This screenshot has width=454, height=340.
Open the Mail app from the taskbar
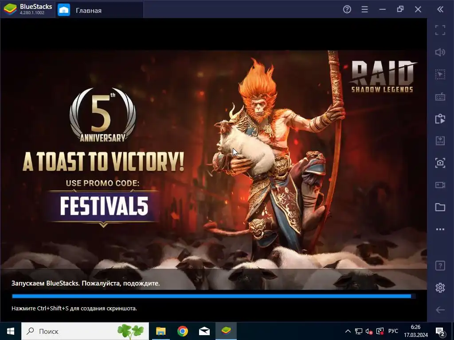pyautogui.click(x=204, y=331)
